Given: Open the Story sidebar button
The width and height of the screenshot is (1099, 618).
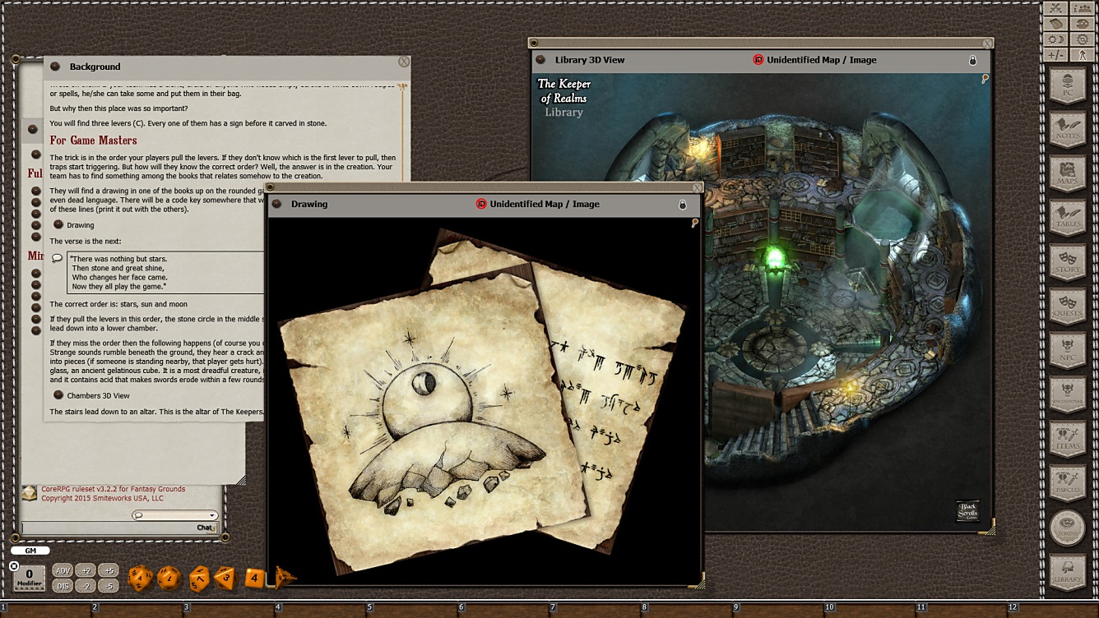Looking at the screenshot, I should pos(1068,261).
